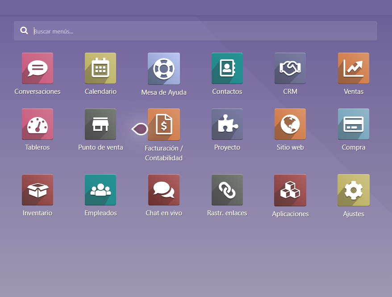
Task: Open the CRM handshake icon
Action: tap(290, 68)
